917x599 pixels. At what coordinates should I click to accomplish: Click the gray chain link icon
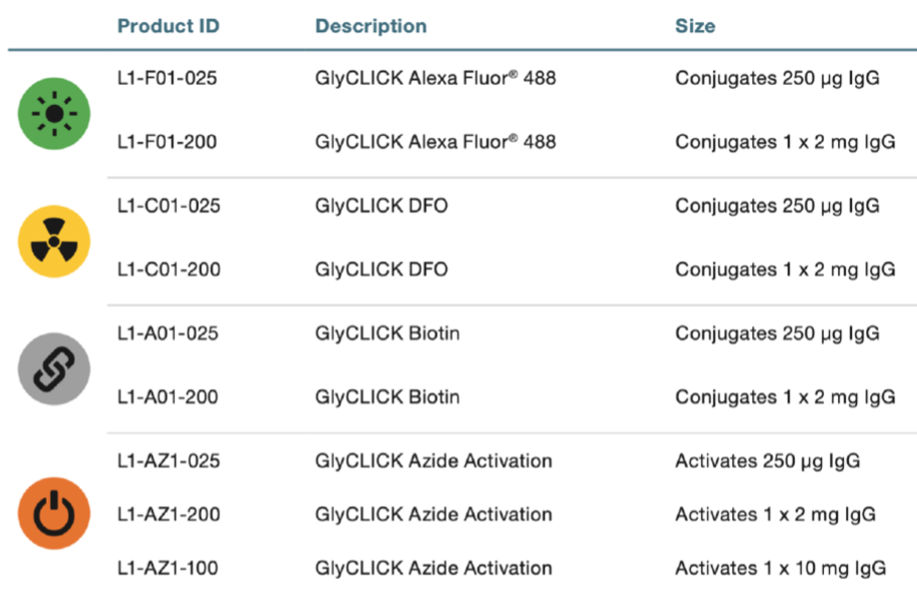(54, 368)
